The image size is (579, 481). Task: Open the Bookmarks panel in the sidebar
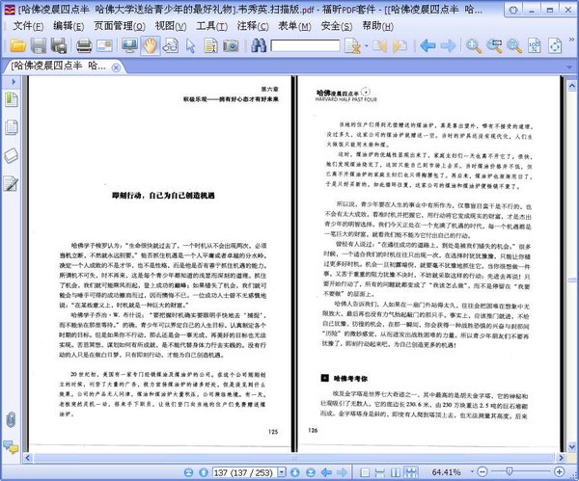coord(11,99)
